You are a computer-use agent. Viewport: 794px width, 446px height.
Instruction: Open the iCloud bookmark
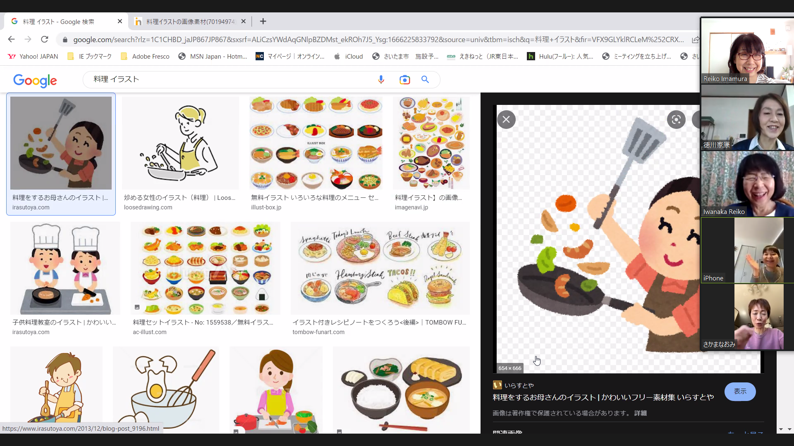pyautogui.click(x=348, y=56)
